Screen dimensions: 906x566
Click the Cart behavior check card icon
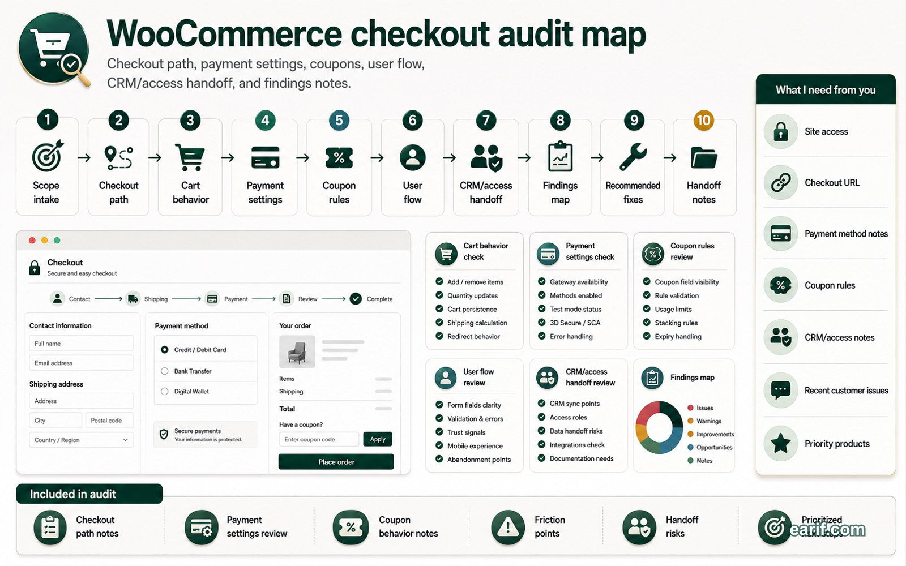coord(446,254)
